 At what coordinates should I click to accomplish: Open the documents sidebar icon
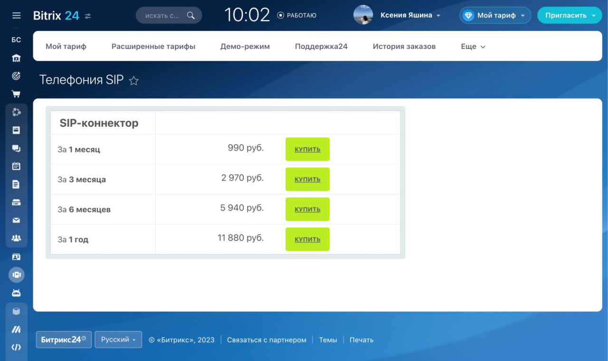(16, 184)
